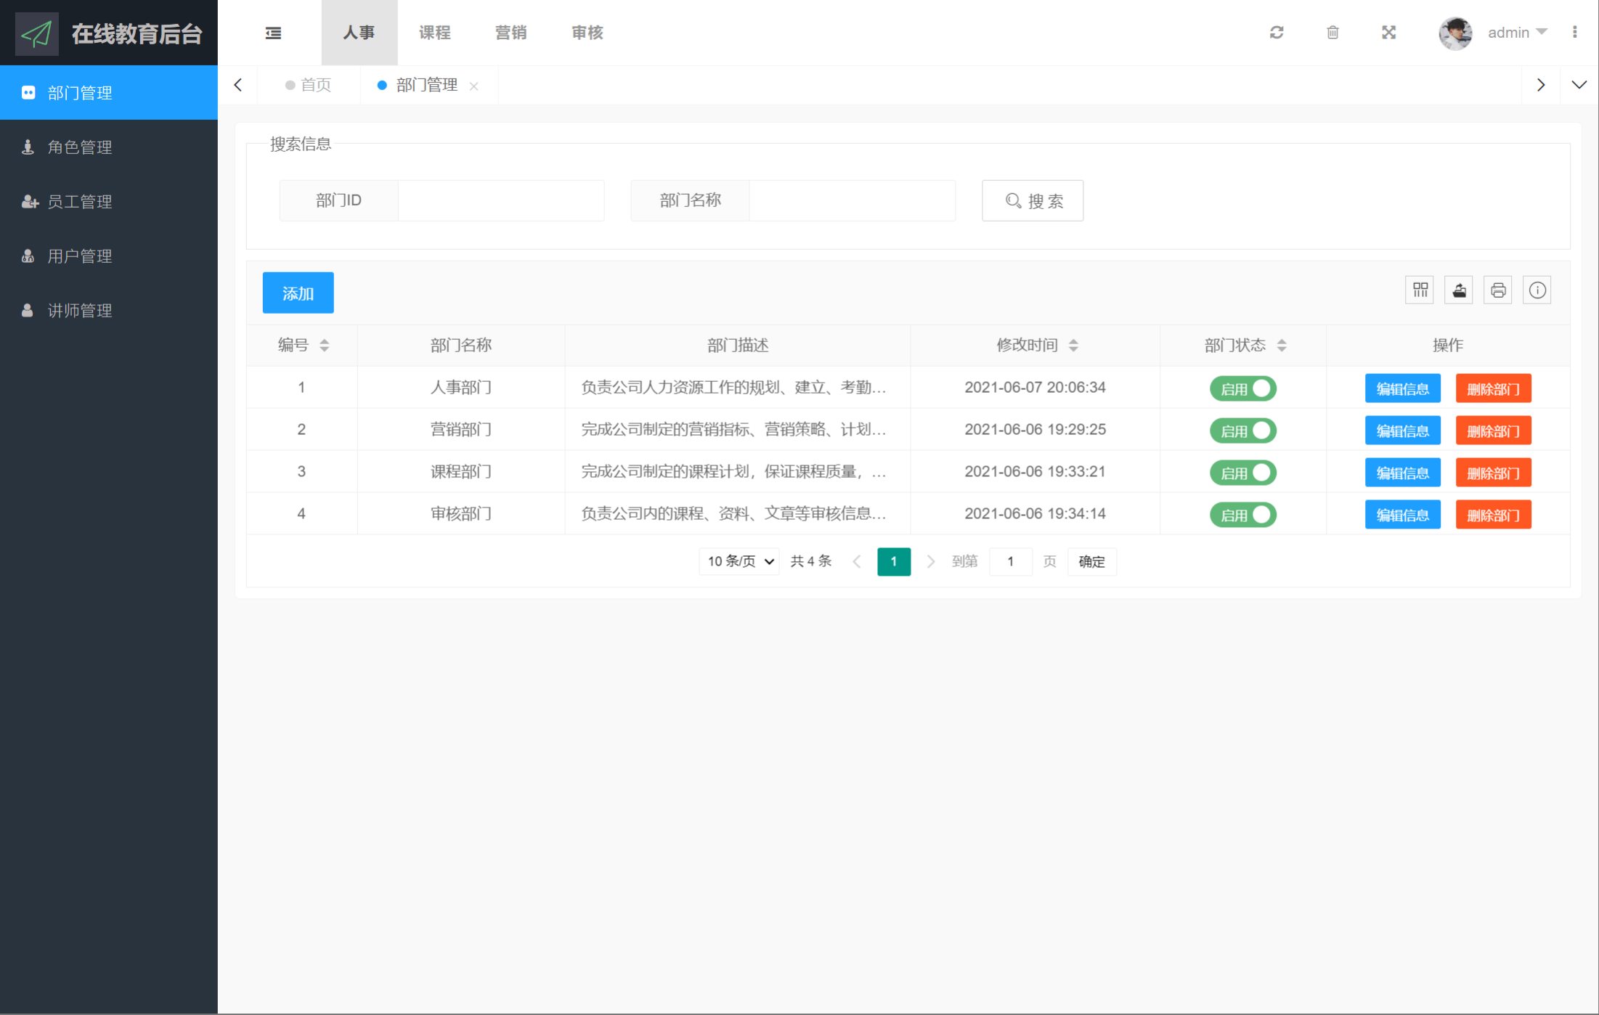Sort by 修改时间 column arrows

click(1073, 346)
